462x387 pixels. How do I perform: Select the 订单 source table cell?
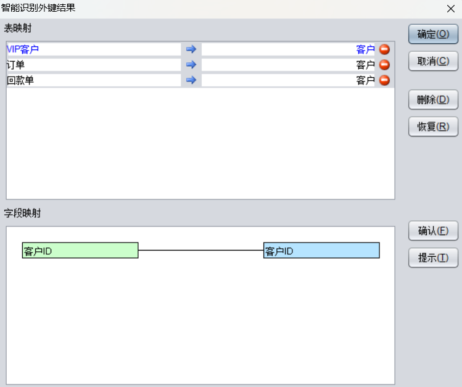[x=93, y=65]
